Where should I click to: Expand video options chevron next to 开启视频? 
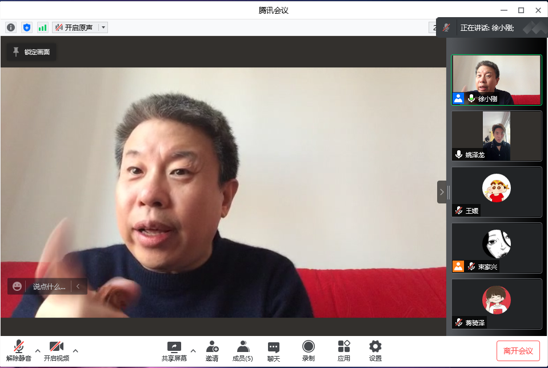coord(76,351)
